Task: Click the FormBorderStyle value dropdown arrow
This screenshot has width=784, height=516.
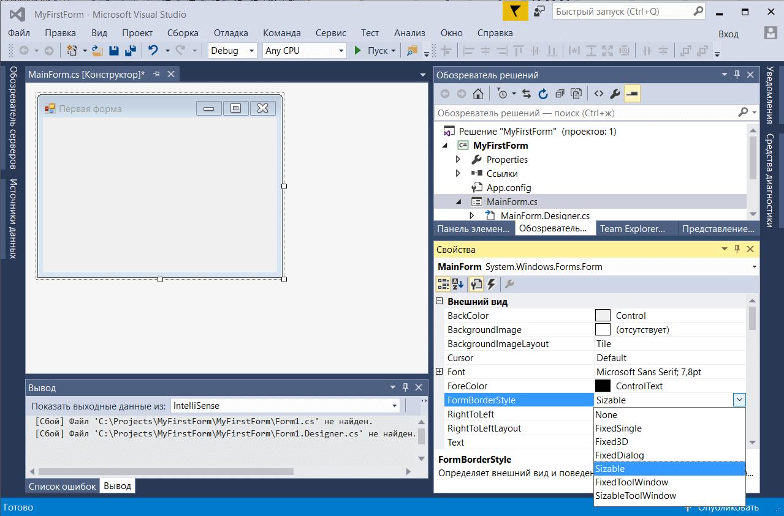Action: point(739,400)
